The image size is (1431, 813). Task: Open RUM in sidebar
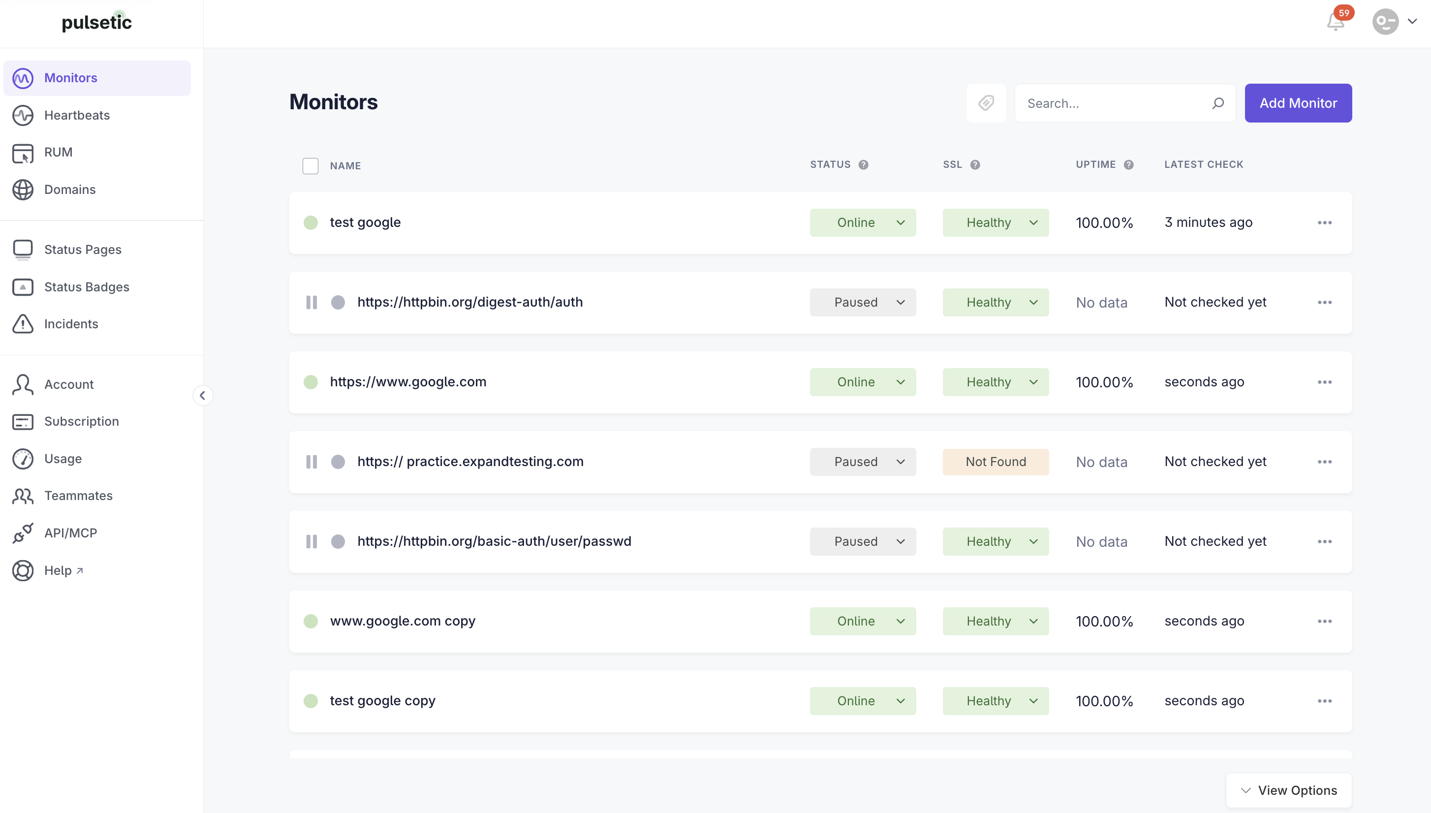click(x=97, y=153)
